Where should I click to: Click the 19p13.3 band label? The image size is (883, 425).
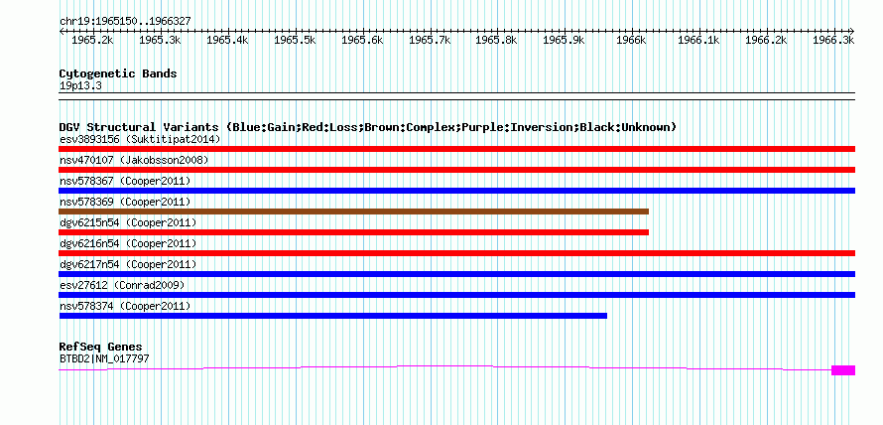80,86
